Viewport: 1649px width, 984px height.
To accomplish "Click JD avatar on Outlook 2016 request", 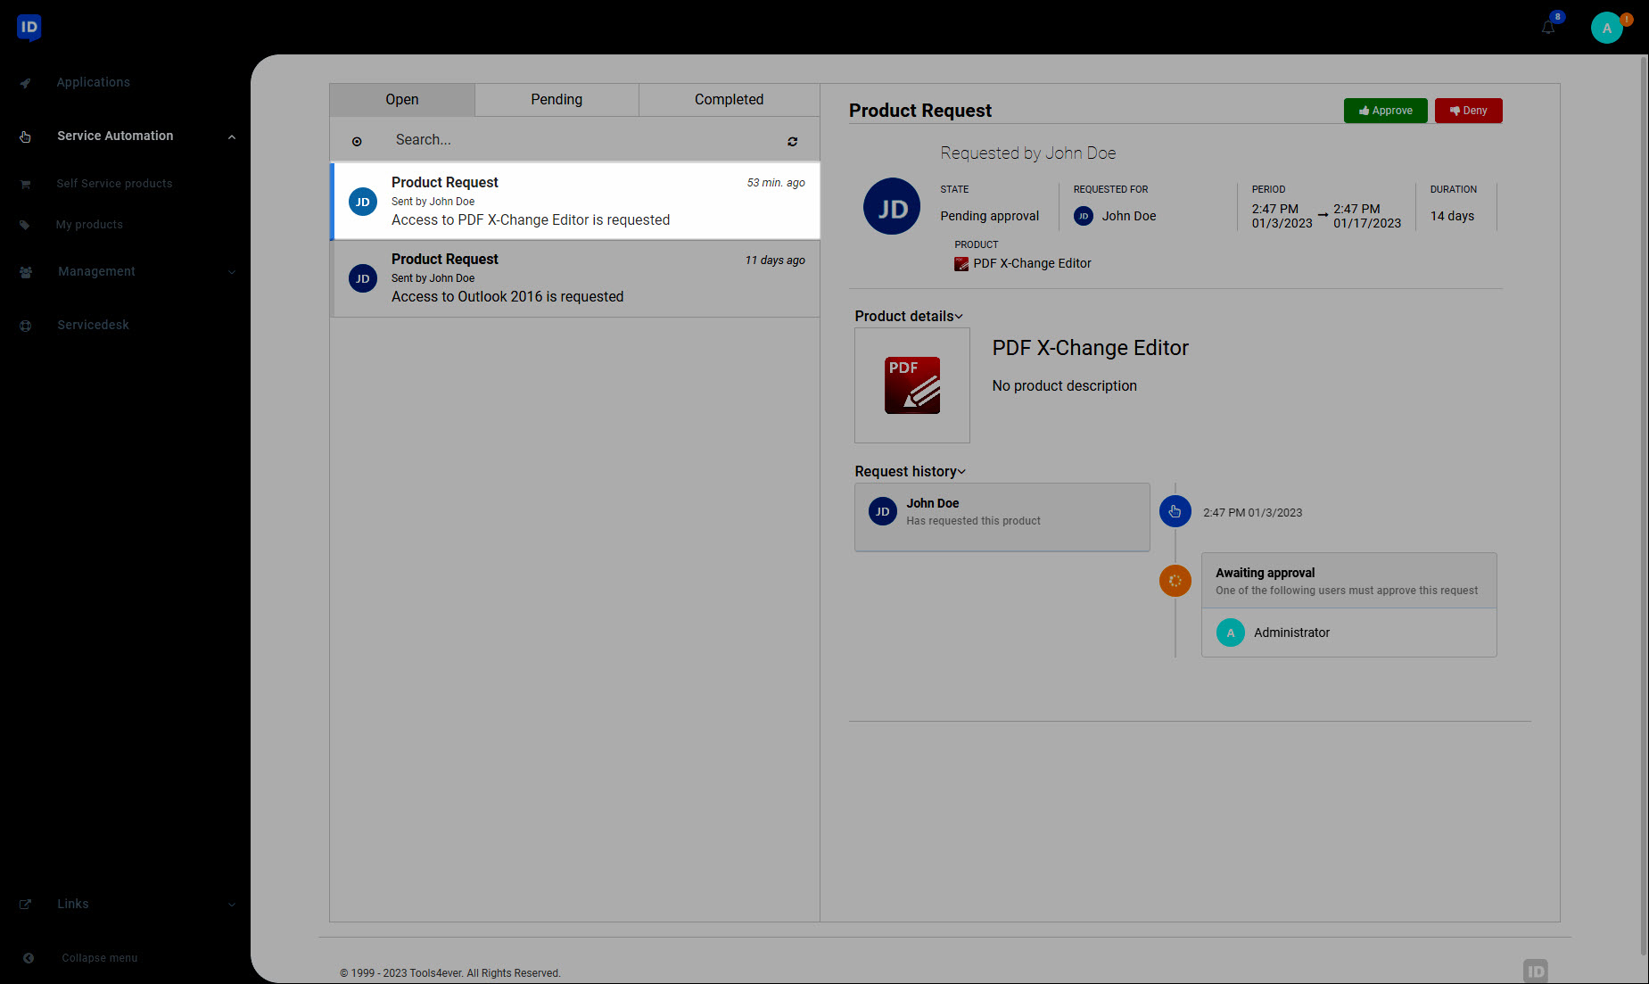I will 363,278.
